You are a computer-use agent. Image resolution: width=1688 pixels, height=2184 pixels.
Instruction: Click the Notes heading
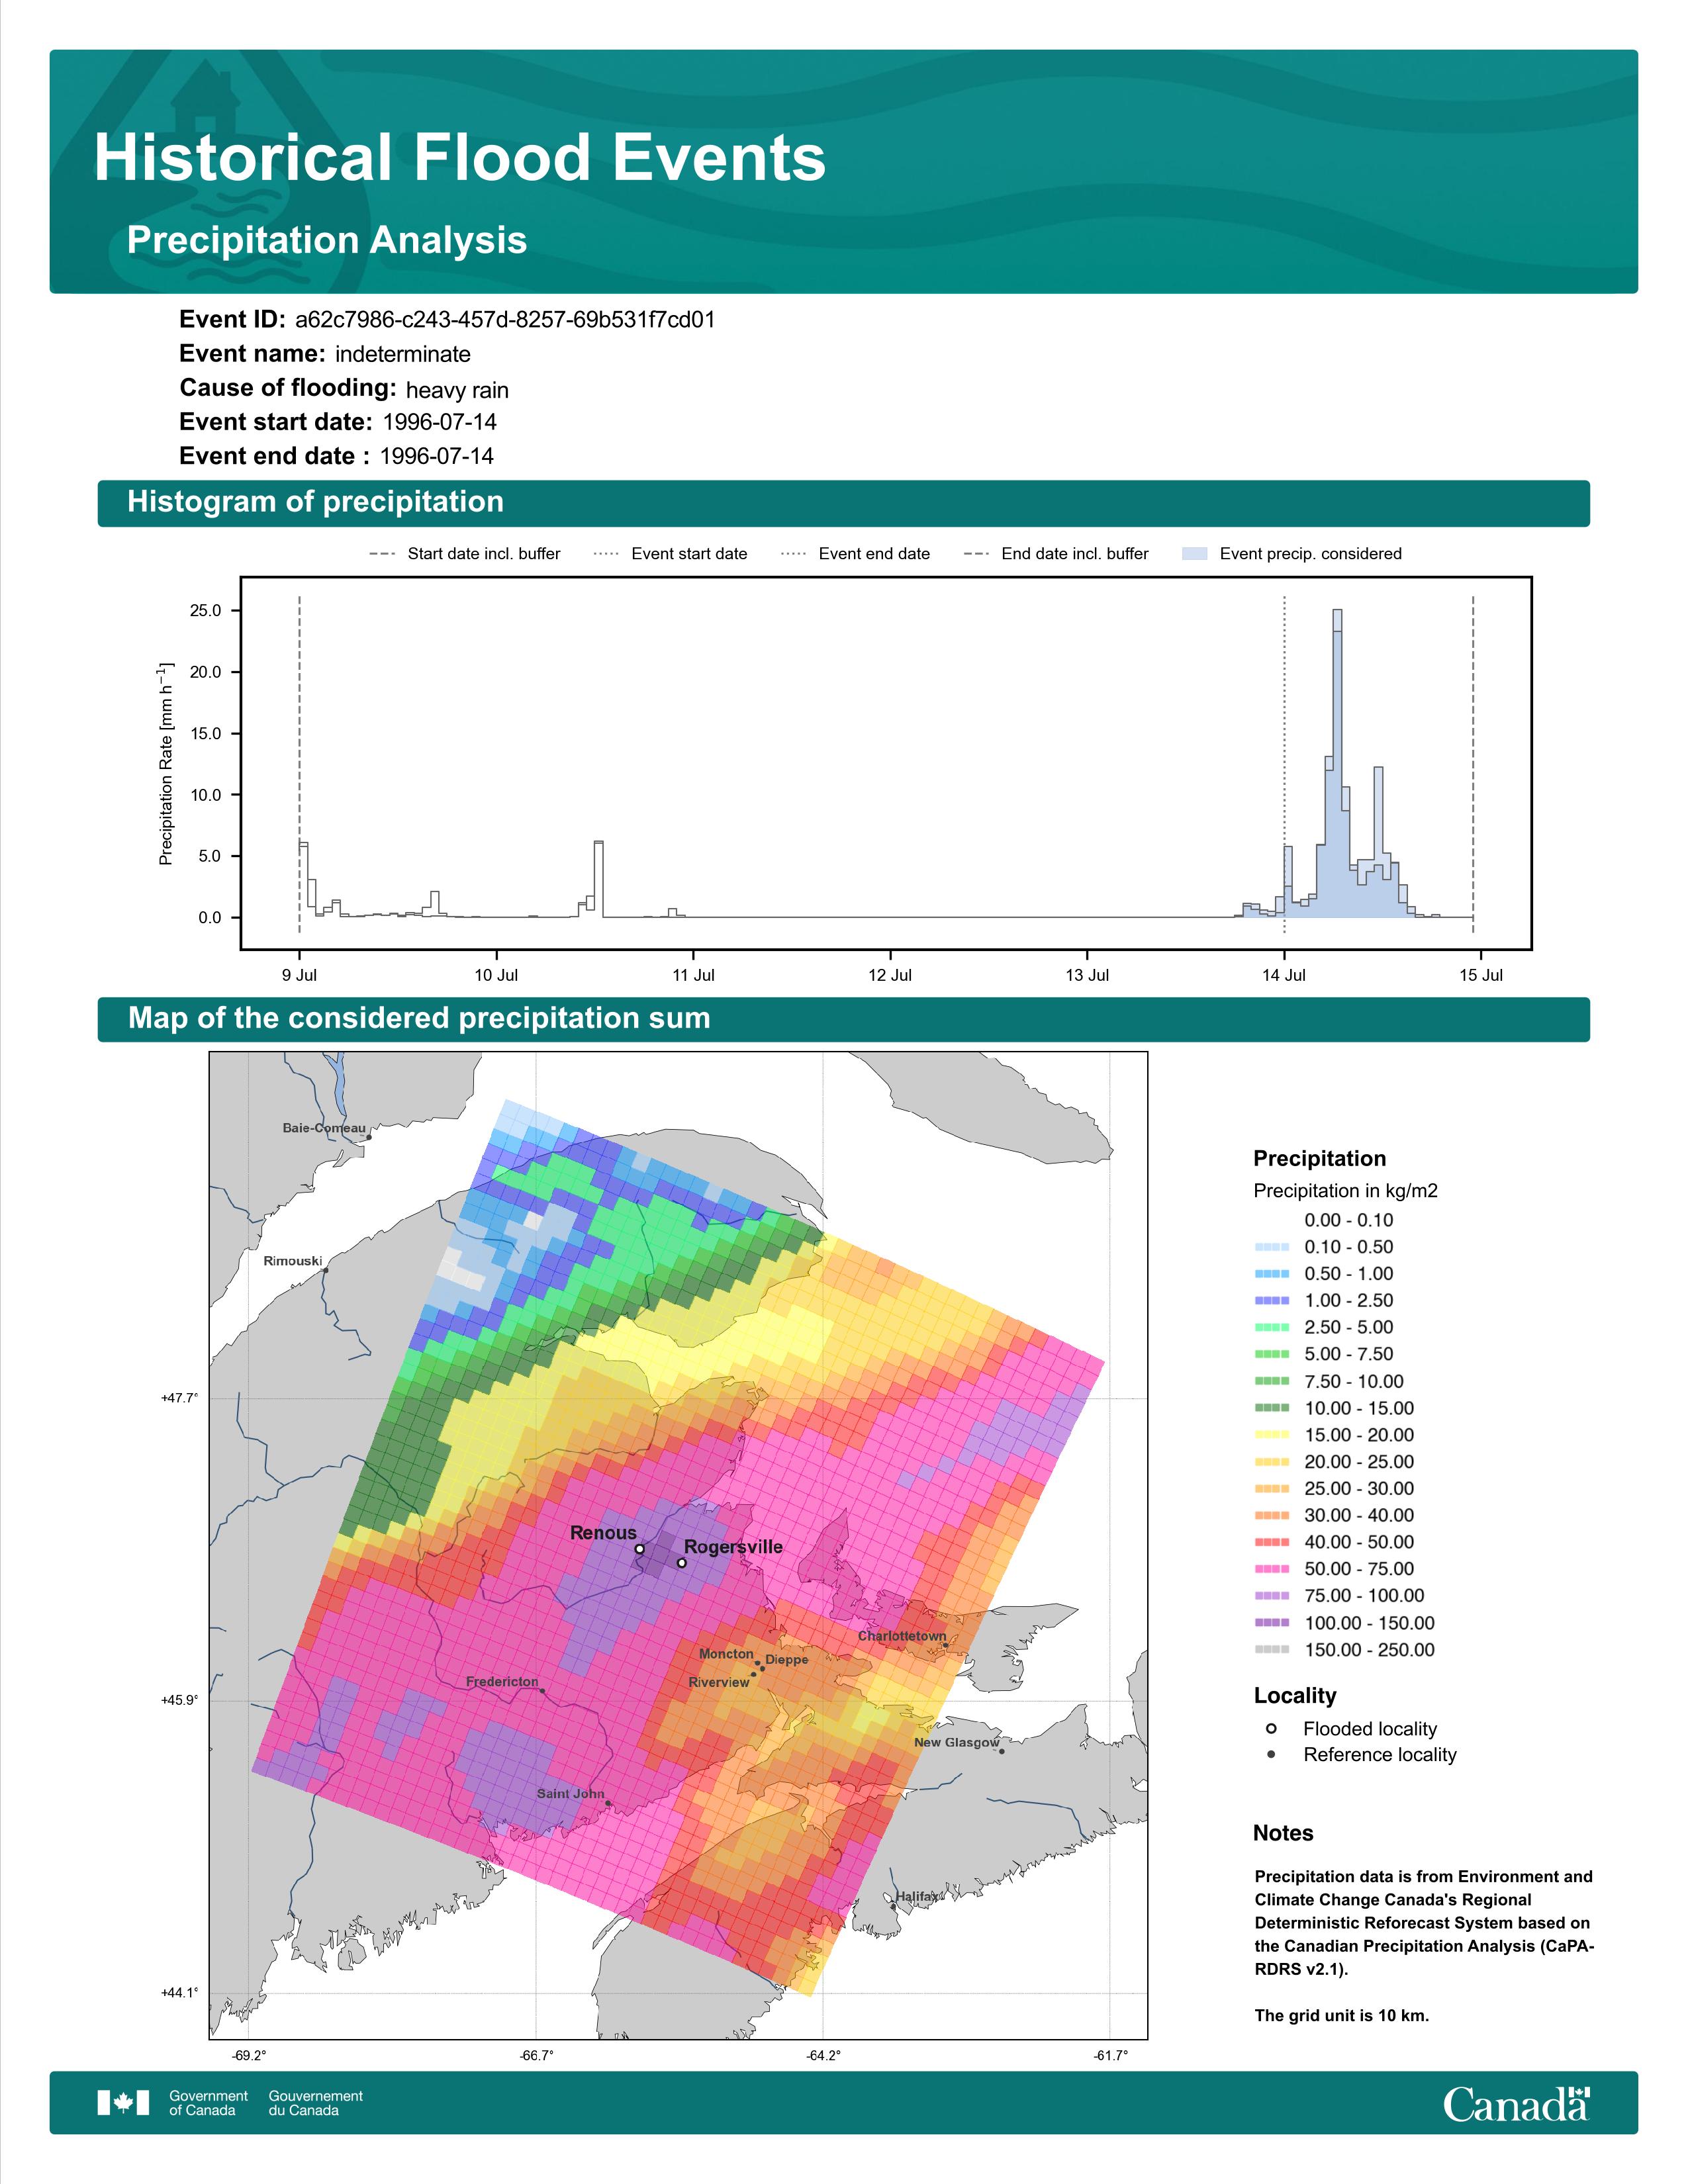point(1283,1834)
